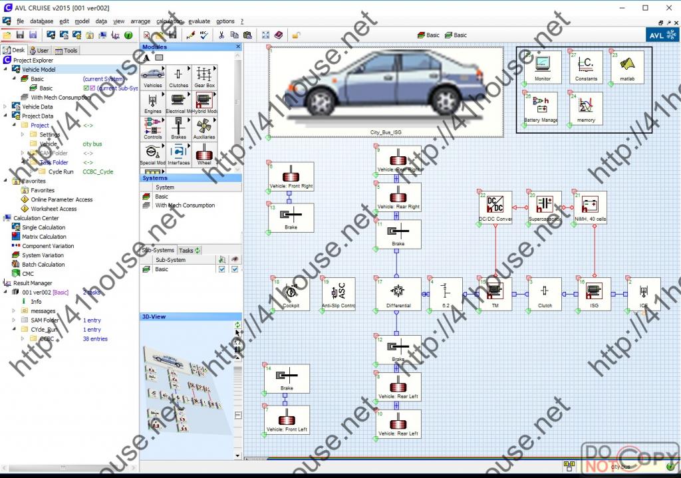Select the Worksheet Access item
The image size is (681, 478).
pyautogui.click(x=53, y=209)
